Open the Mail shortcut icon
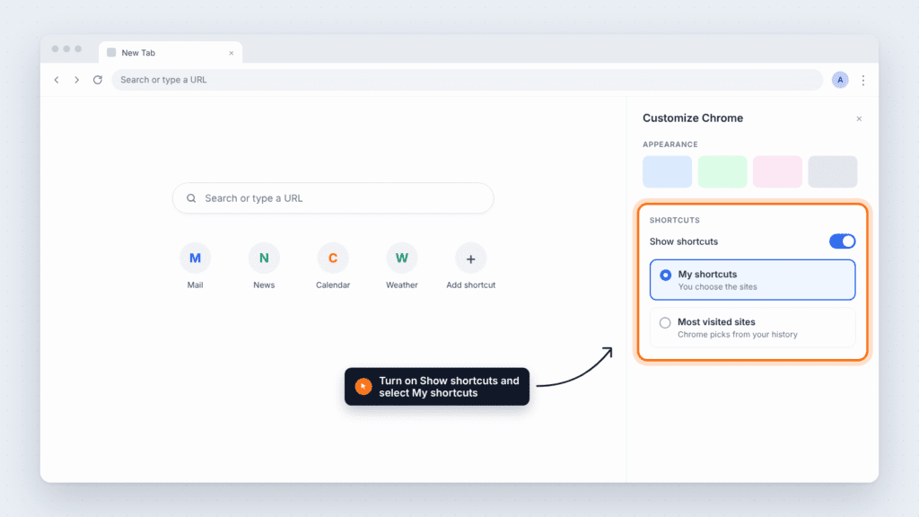 pyautogui.click(x=195, y=258)
